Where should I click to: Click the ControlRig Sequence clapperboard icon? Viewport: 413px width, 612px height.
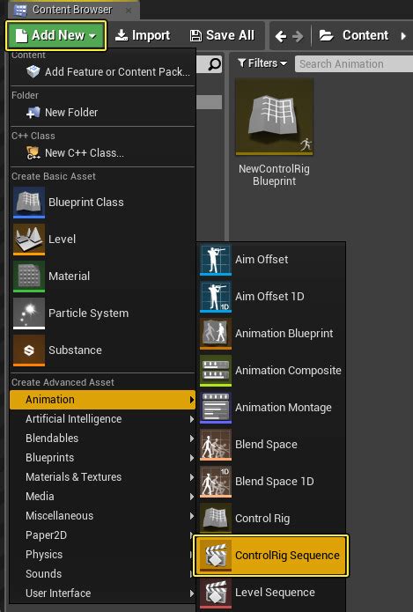point(216,556)
